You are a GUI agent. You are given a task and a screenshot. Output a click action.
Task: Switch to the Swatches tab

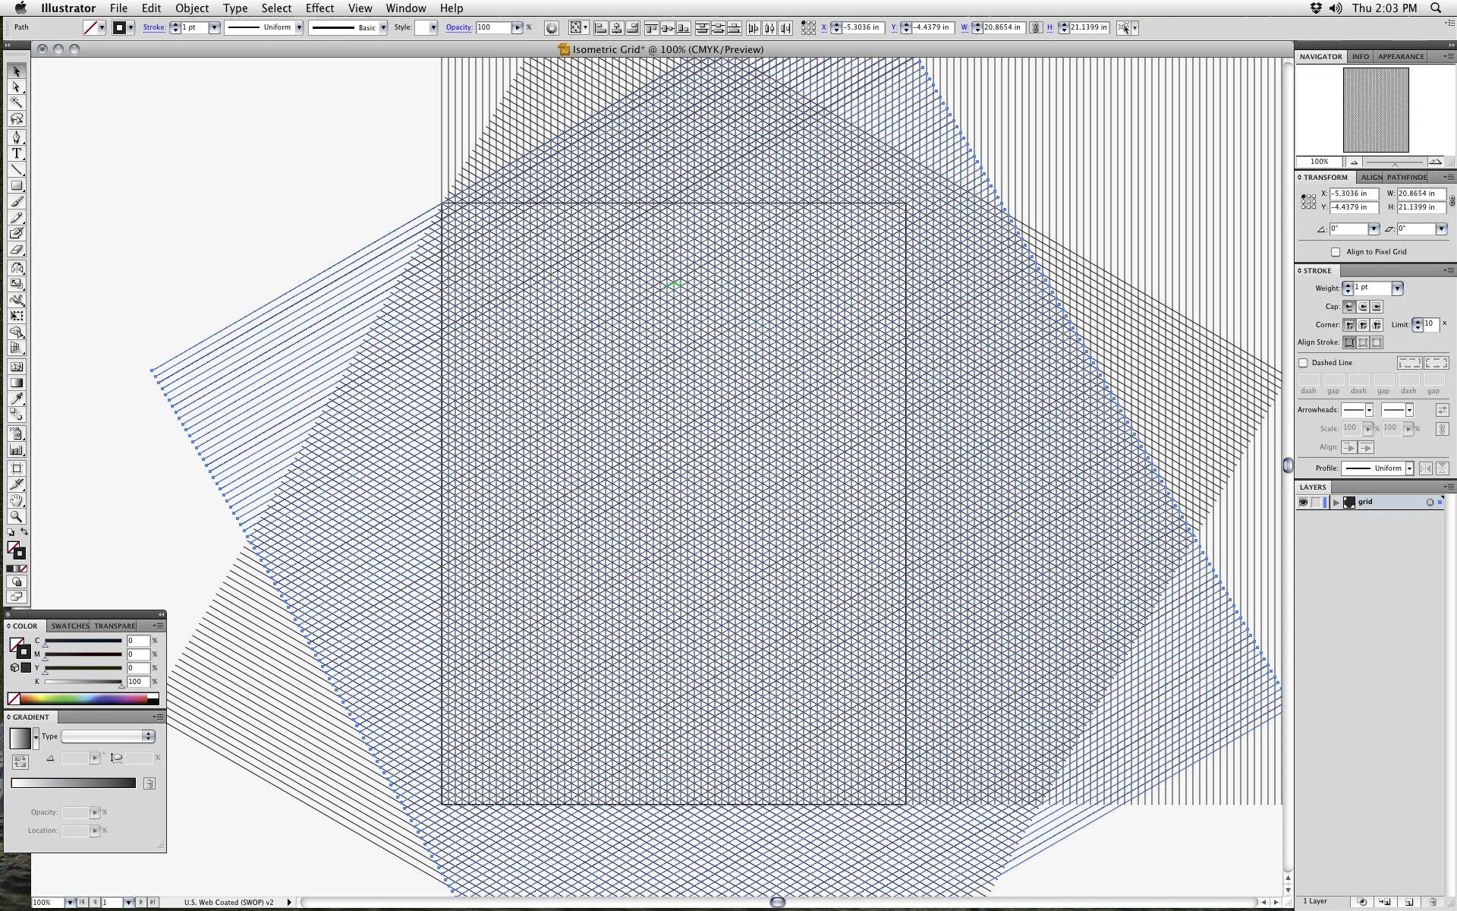click(x=70, y=626)
